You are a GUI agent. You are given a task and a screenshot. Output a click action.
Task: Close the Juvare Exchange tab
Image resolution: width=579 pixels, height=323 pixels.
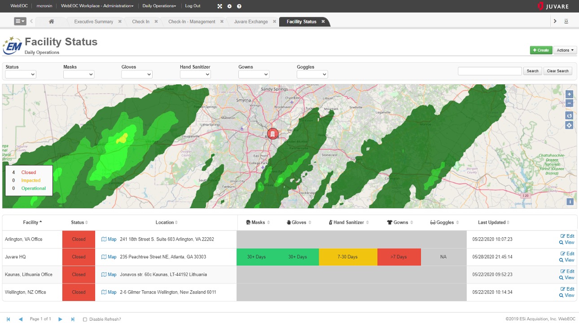pos(274,22)
